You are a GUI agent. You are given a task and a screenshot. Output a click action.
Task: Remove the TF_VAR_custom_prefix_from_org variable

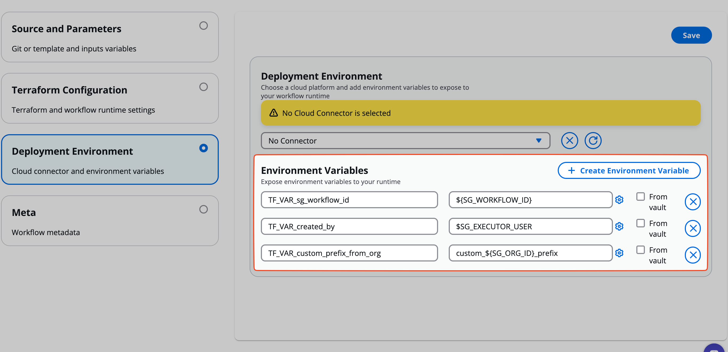click(x=692, y=255)
